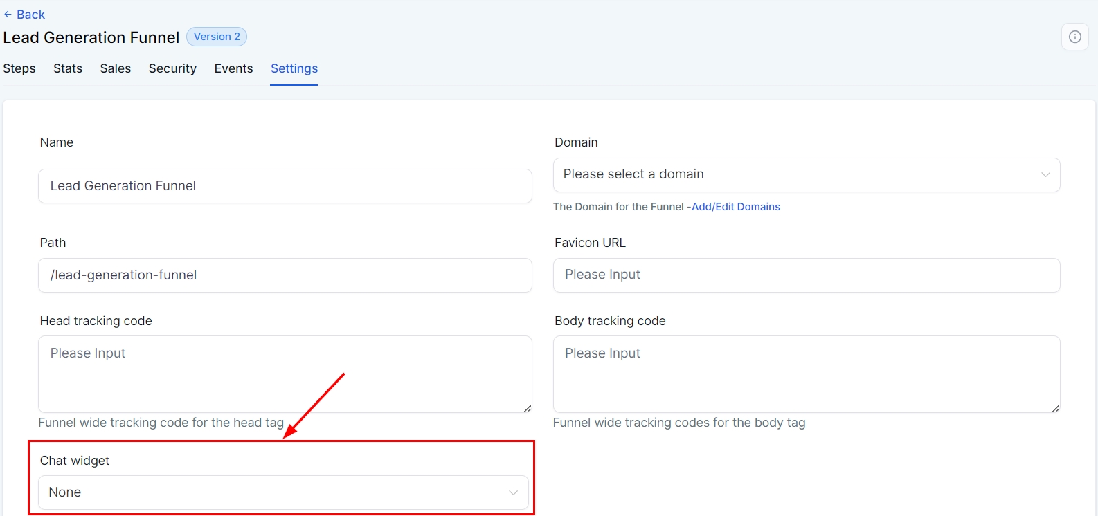Click the funnel Name input field
This screenshot has height=516, width=1098.
pos(285,186)
